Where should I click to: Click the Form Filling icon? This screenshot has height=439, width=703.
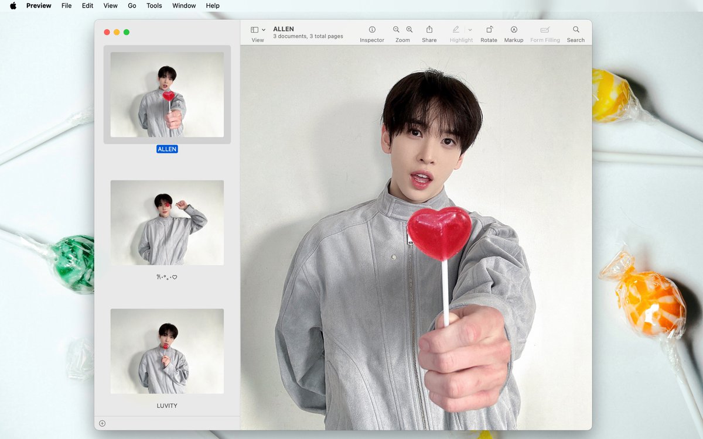pyautogui.click(x=545, y=29)
